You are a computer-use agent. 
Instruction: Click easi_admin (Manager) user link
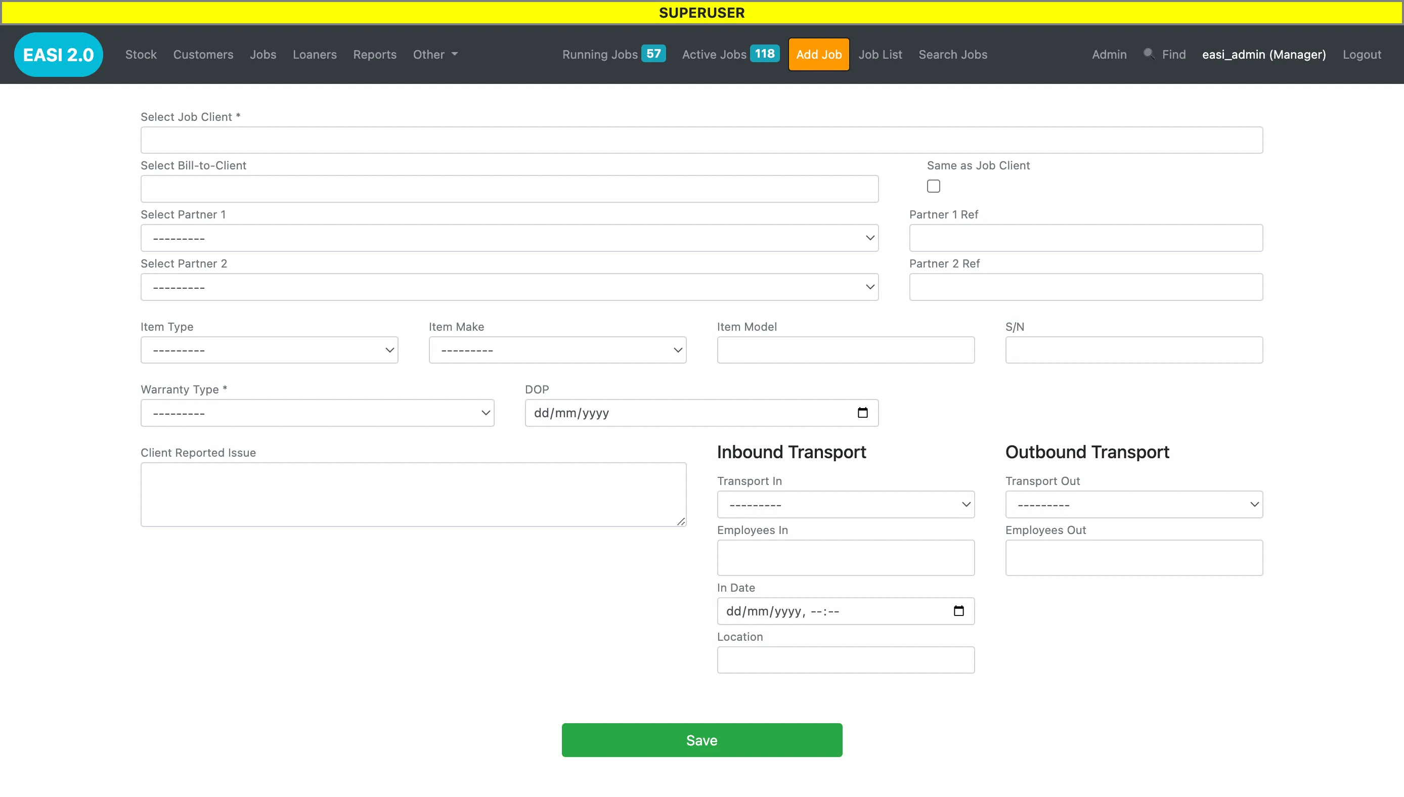coord(1264,54)
